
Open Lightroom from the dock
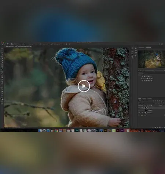point(98,130)
